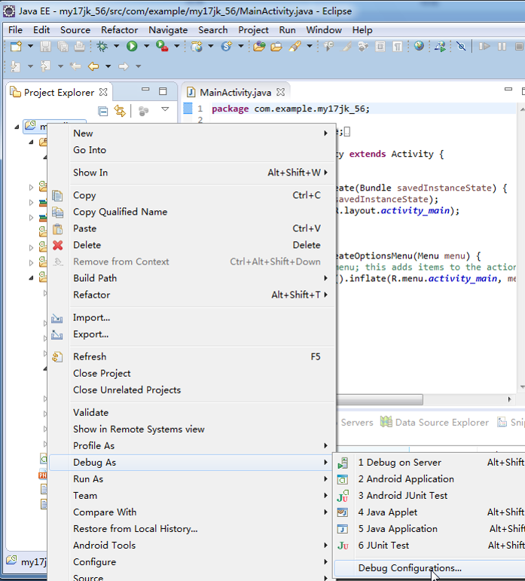The width and height of the screenshot is (525, 581).
Task: Click the blue S toolbar icon
Action: click(x=226, y=46)
